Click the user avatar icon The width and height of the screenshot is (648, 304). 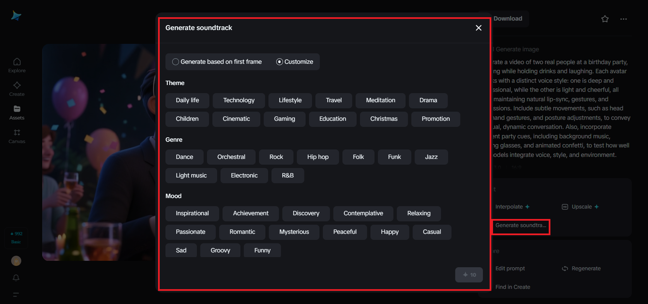pyautogui.click(x=16, y=261)
